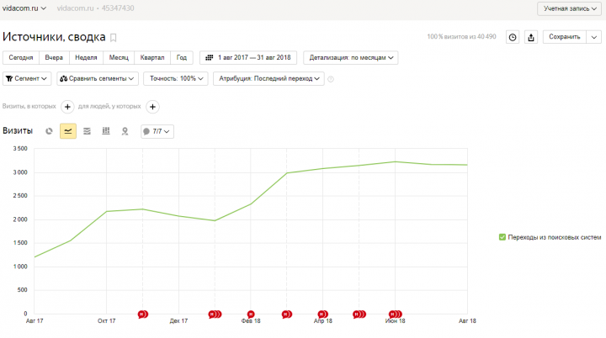
Task: Click 'vidacom.ru • 45347430' counter label
Action: pos(95,8)
